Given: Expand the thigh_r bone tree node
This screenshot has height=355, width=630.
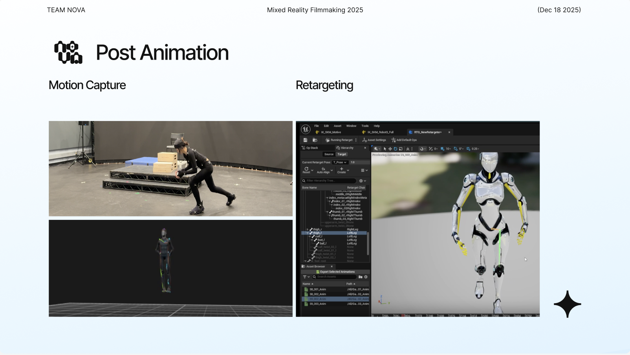Looking at the screenshot, I should (307, 229).
